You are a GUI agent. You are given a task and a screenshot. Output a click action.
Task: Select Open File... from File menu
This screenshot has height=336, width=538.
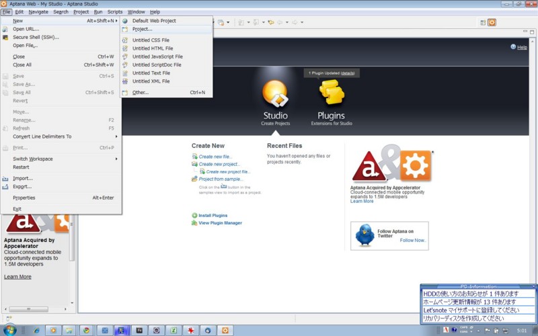[61, 46]
